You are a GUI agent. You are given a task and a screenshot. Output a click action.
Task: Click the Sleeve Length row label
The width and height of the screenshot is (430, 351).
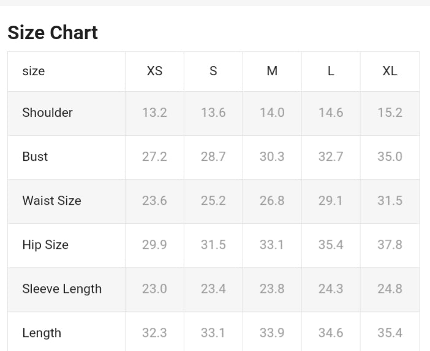tap(62, 289)
